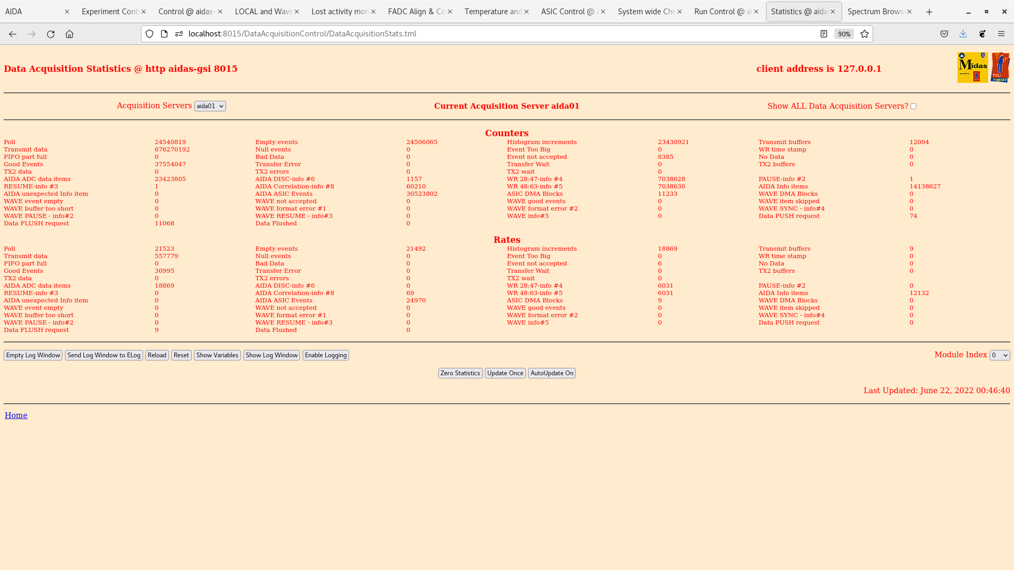This screenshot has height=570, width=1014.
Task: Click the Midas logo icon
Action: (x=972, y=68)
